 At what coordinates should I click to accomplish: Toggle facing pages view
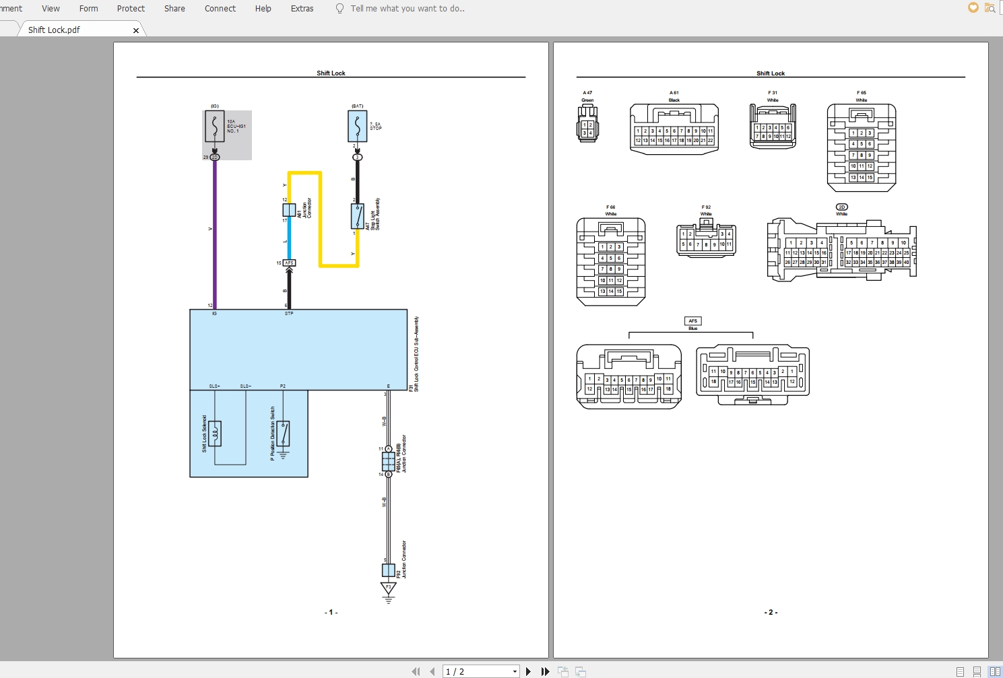click(994, 671)
